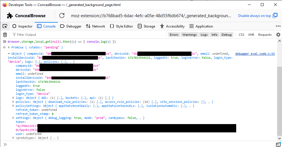Image resolution: width=282 pixels, height=147 pixels.
Task: Expand the logs Object property
Action: pos(13,98)
